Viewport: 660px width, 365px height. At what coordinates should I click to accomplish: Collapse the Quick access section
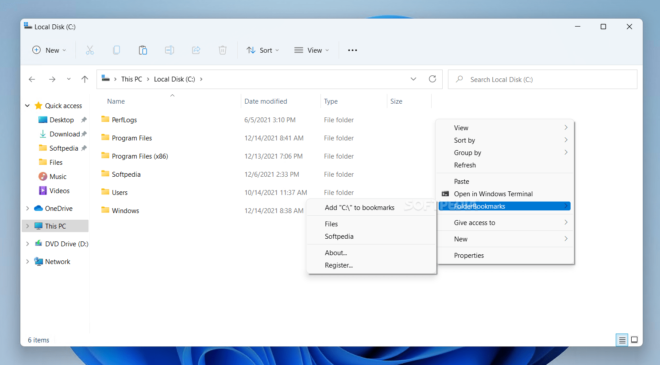pos(27,105)
